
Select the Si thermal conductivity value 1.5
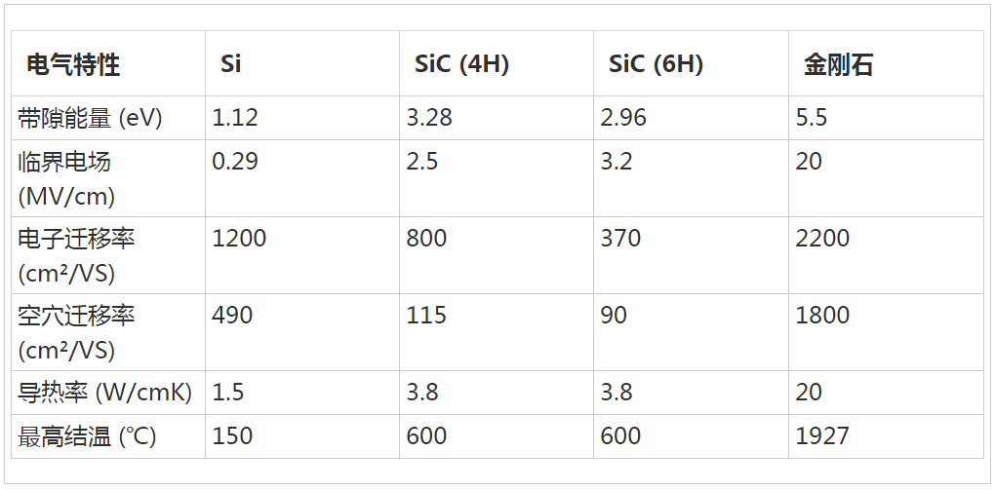[228, 392]
